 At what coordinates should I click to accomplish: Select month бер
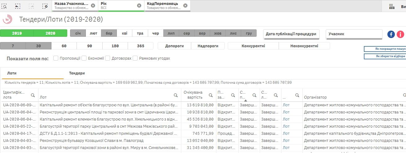(109, 33)
